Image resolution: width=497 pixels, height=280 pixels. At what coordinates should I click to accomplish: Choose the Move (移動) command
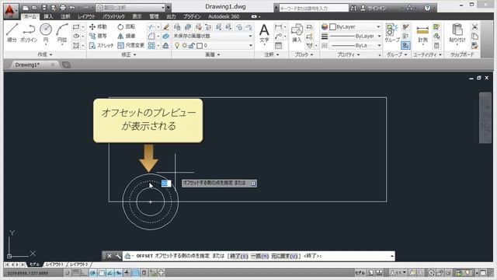(x=98, y=27)
